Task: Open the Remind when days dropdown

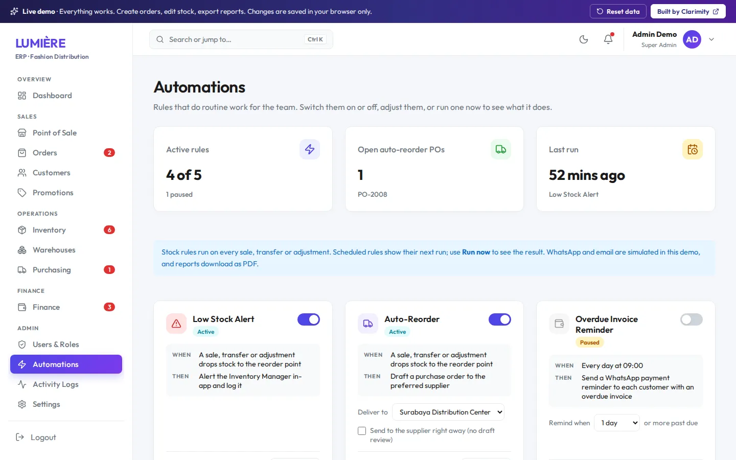Action: point(617,423)
